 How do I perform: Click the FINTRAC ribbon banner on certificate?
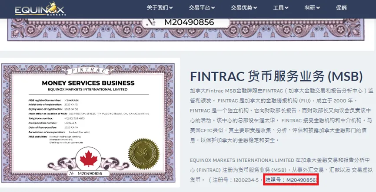point(88,71)
